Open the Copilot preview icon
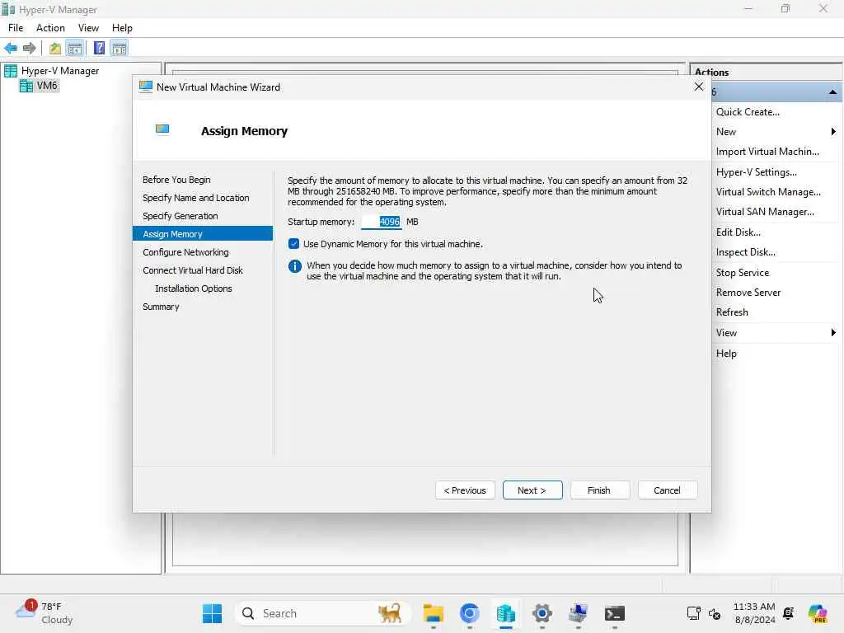Viewport: 844px width, 633px height. (818, 613)
